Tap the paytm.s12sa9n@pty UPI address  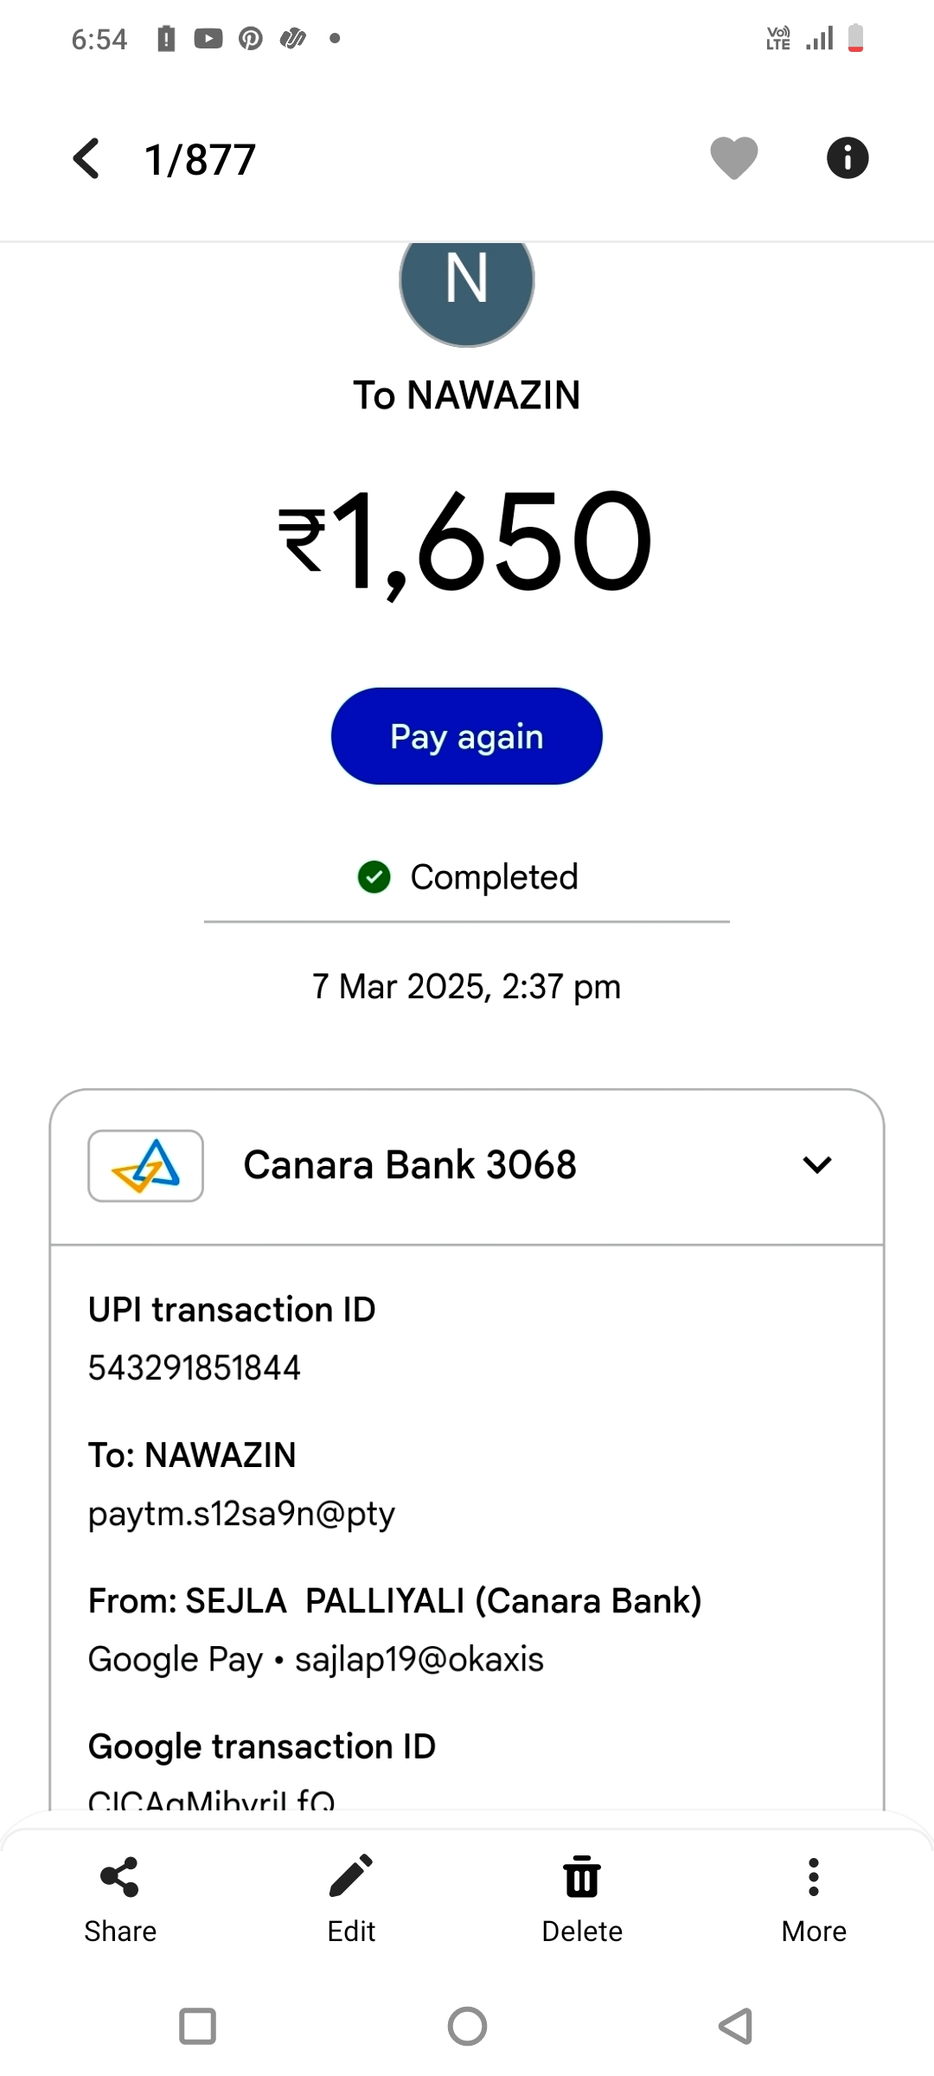coord(241,1514)
